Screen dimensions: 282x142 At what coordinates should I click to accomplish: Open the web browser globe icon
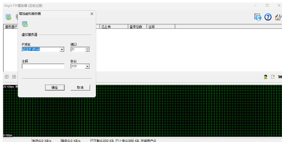(258, 17)
